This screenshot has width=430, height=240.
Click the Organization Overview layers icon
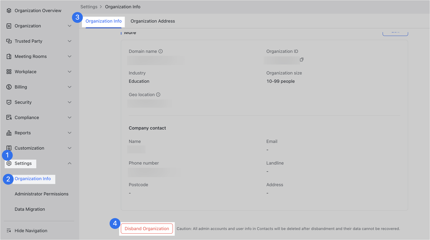click(9, 11)
